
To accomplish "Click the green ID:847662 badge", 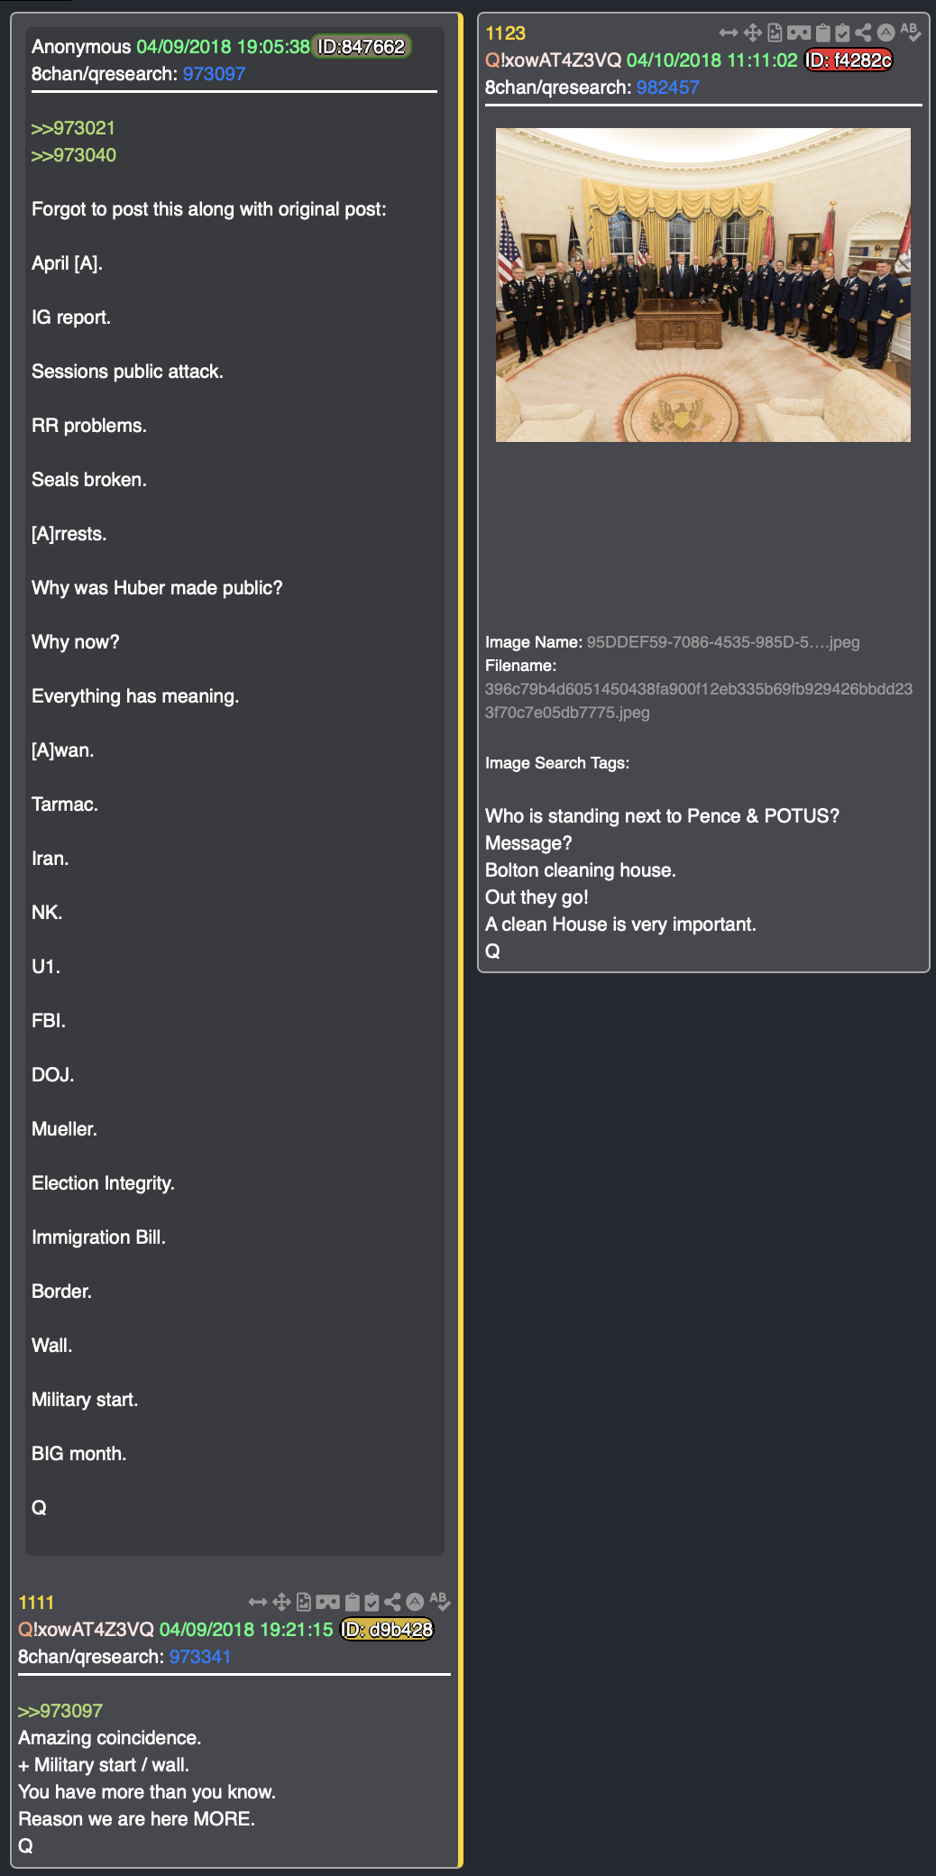I will [361, 47].
